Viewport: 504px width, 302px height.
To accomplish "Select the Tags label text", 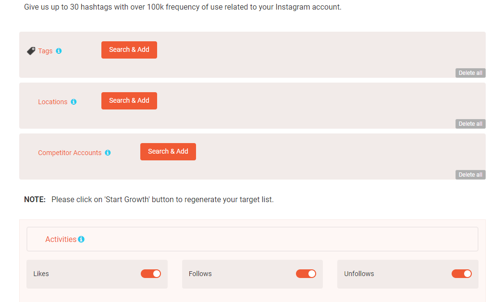I will click(45, 51).
